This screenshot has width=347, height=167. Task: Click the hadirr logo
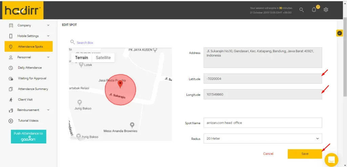pos(22,10)
